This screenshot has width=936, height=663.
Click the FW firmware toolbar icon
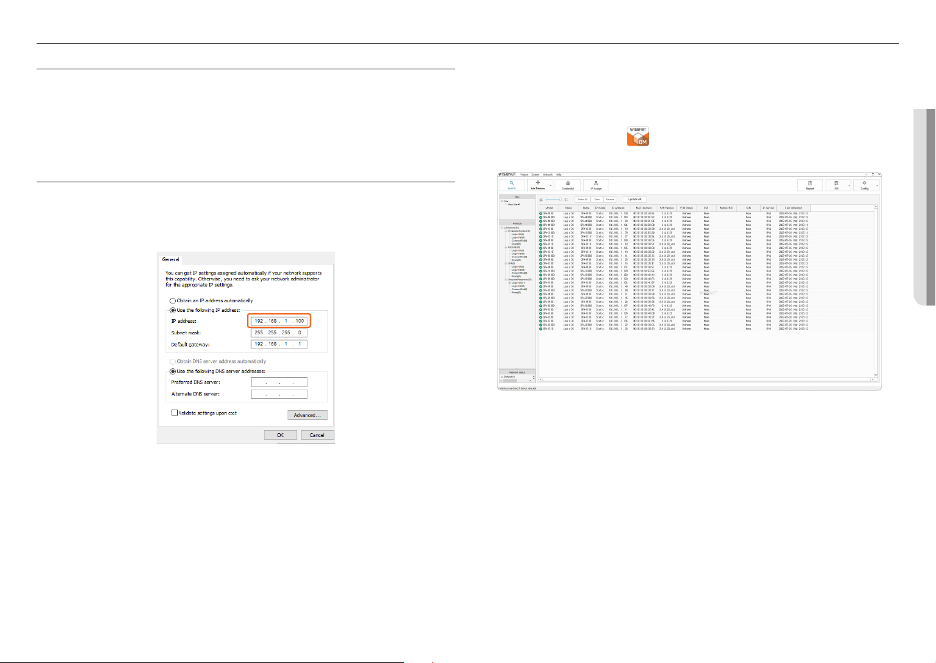point(836,183)
